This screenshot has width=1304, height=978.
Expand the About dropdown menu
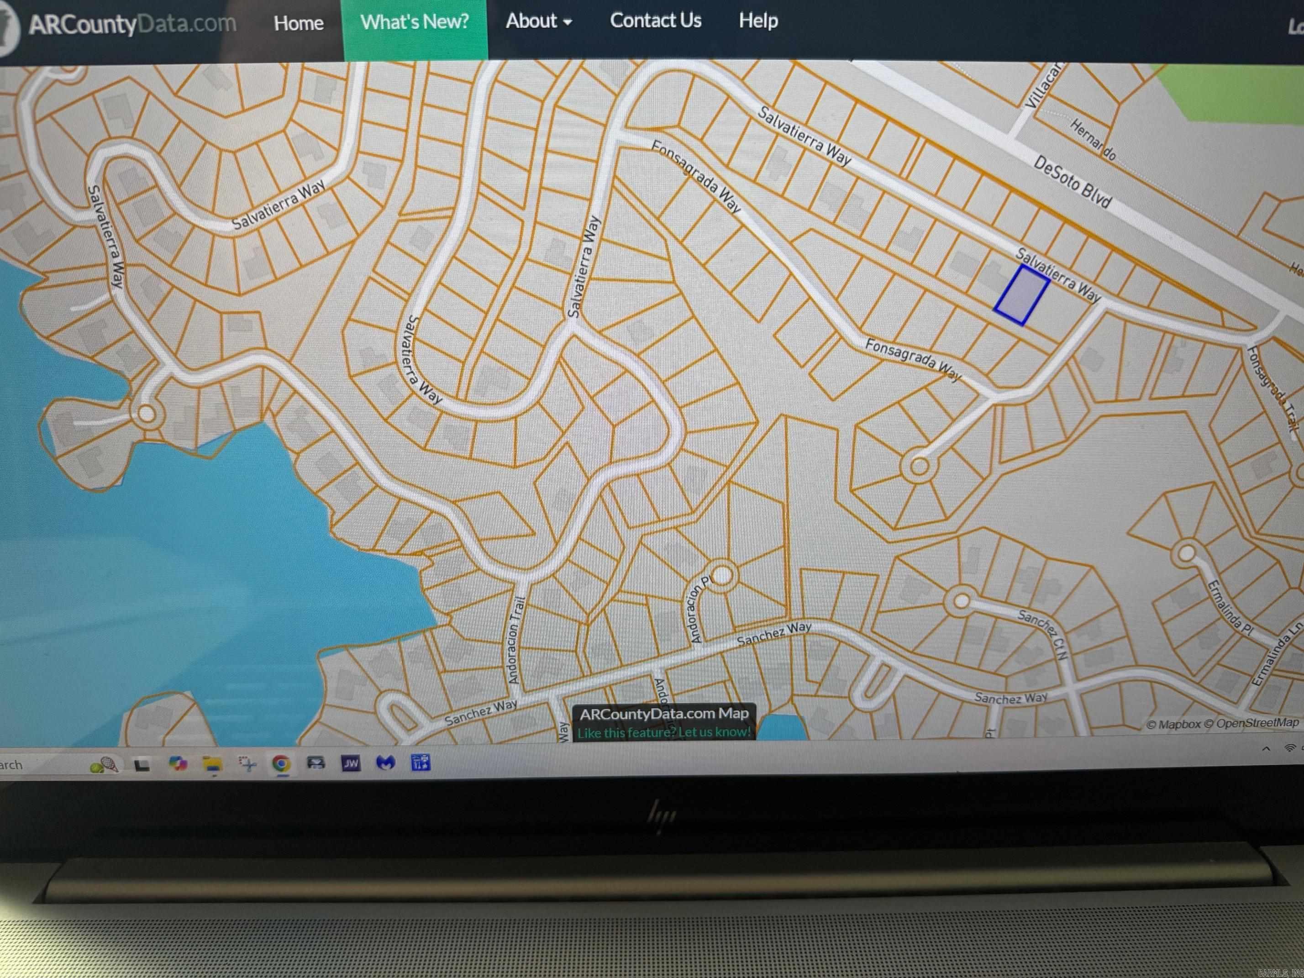(x=538, y=21)
